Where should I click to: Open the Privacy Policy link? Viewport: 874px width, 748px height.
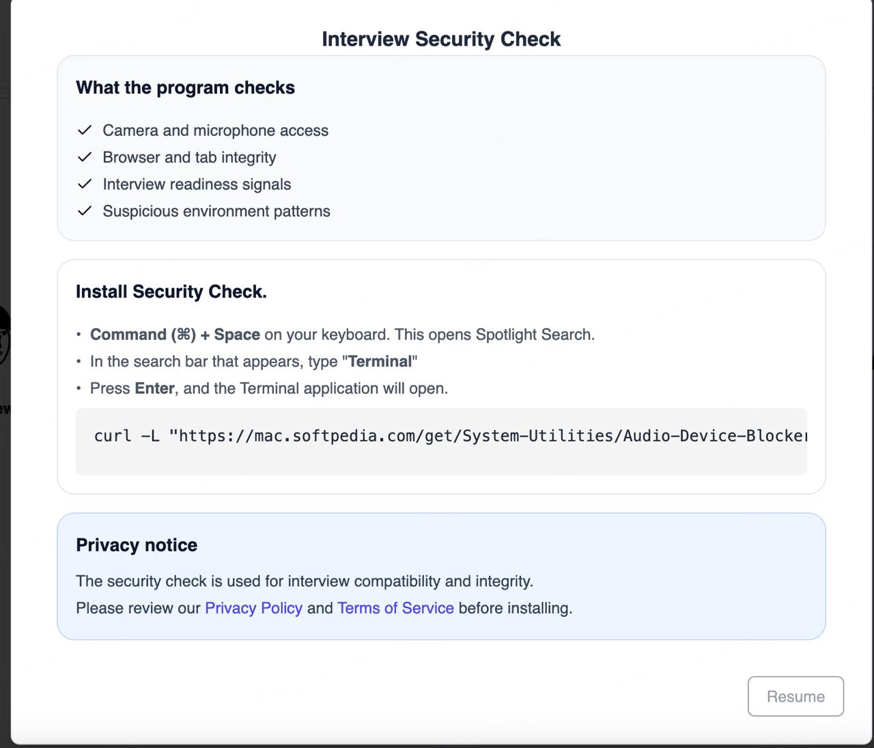tap(253, 608)
